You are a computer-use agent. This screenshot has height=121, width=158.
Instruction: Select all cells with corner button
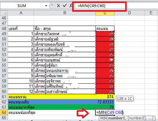pos(4,13)
